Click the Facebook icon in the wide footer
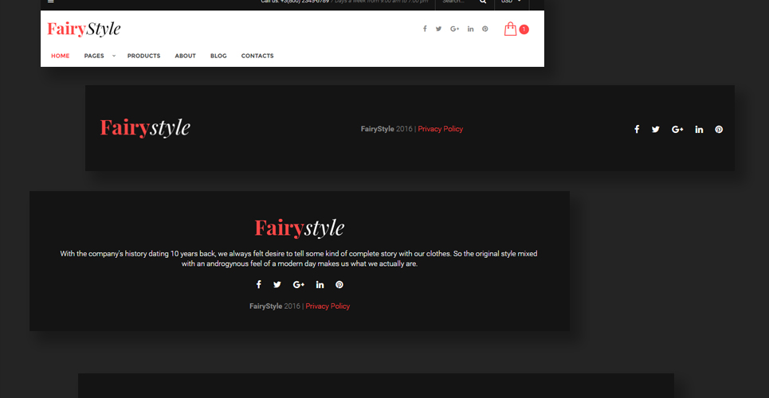Image resolution: width=769 pixels, height=398 pixels. click(637, 130)
